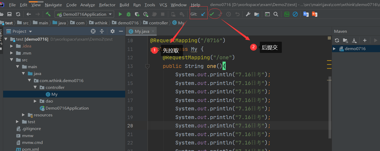The height and width of the screenshot is (151, 380).
Task: Click the Save All toolbar icon
Action: click(9, 14)
